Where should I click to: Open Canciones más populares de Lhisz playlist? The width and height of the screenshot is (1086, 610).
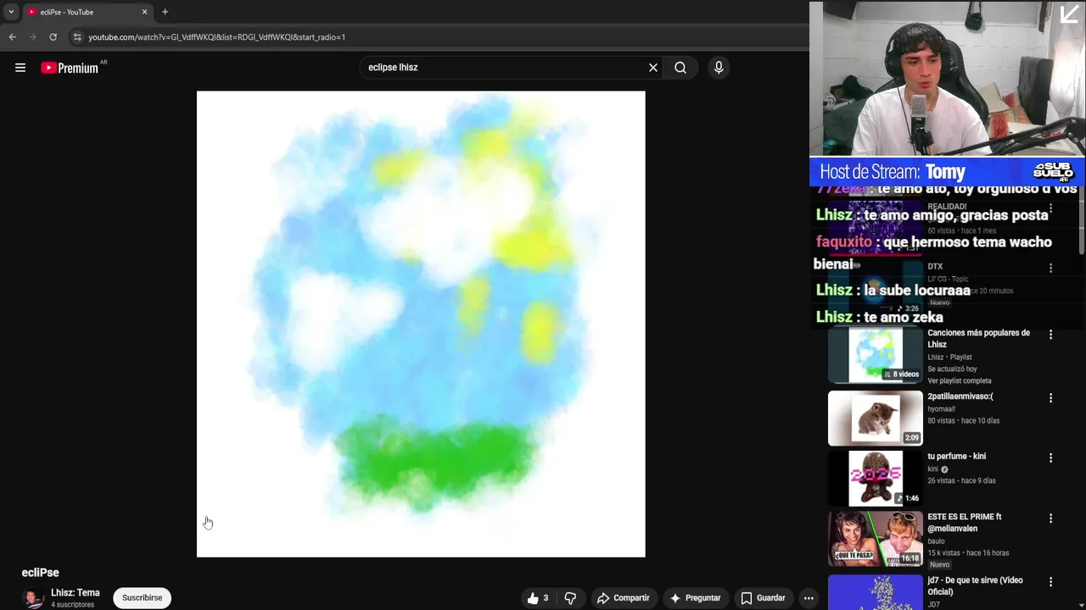pyautogui.click(x=978, y=339)
